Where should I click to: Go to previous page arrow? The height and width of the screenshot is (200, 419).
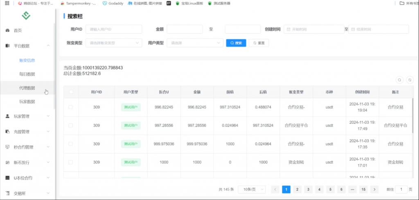pyautogui.click(x=275, y=189)
